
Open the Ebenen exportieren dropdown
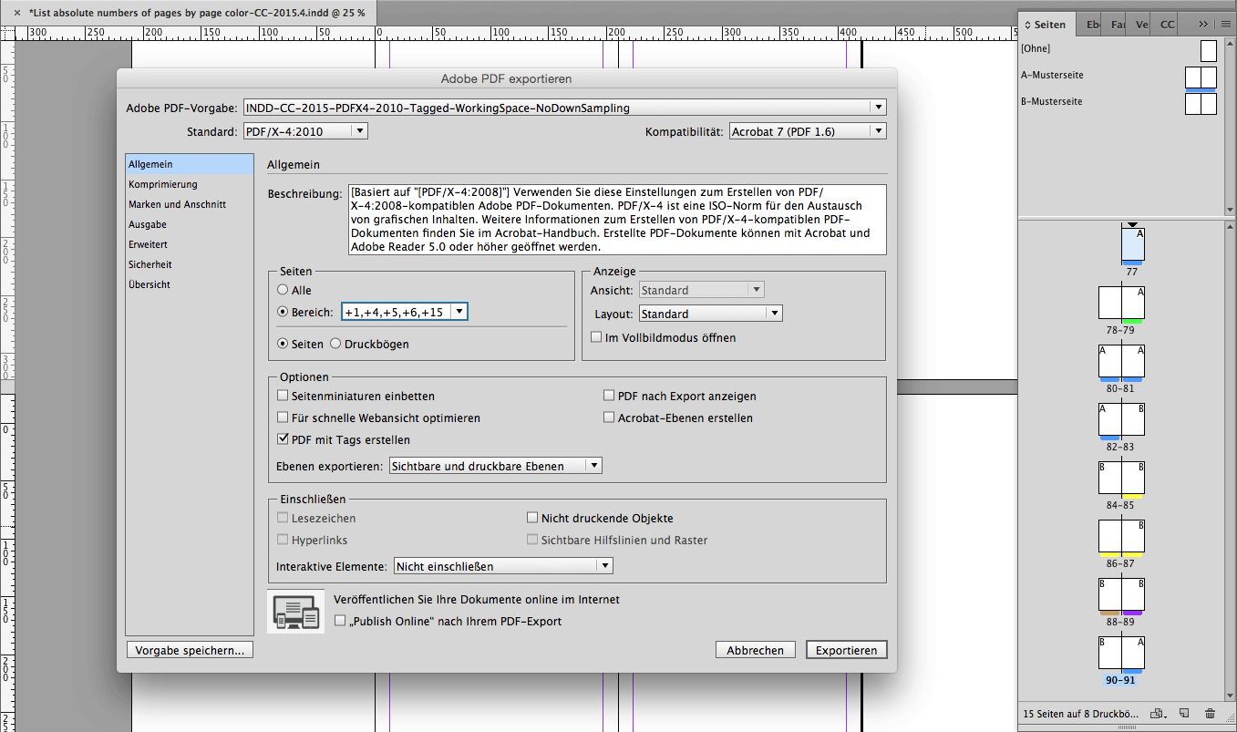(495, 466)
